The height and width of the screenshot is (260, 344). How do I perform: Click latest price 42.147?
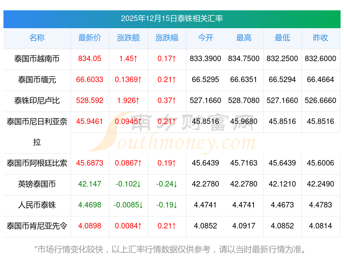(90, 184)
